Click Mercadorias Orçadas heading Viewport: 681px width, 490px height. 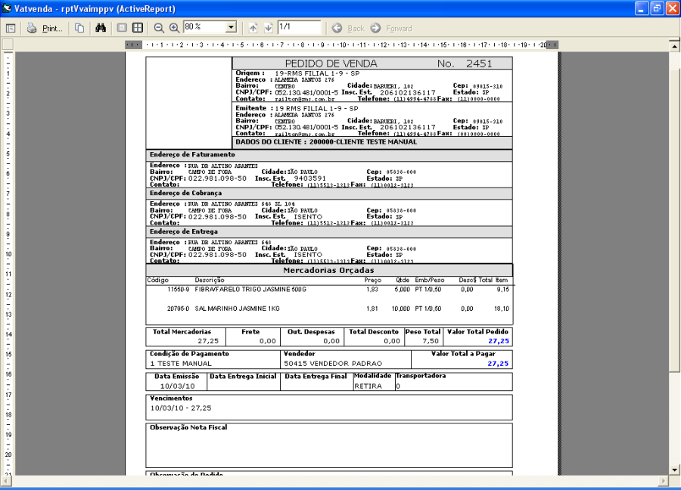point(329,270)
